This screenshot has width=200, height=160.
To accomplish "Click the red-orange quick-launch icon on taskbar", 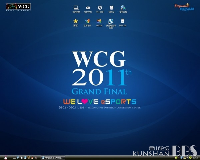I will (32, 158).
